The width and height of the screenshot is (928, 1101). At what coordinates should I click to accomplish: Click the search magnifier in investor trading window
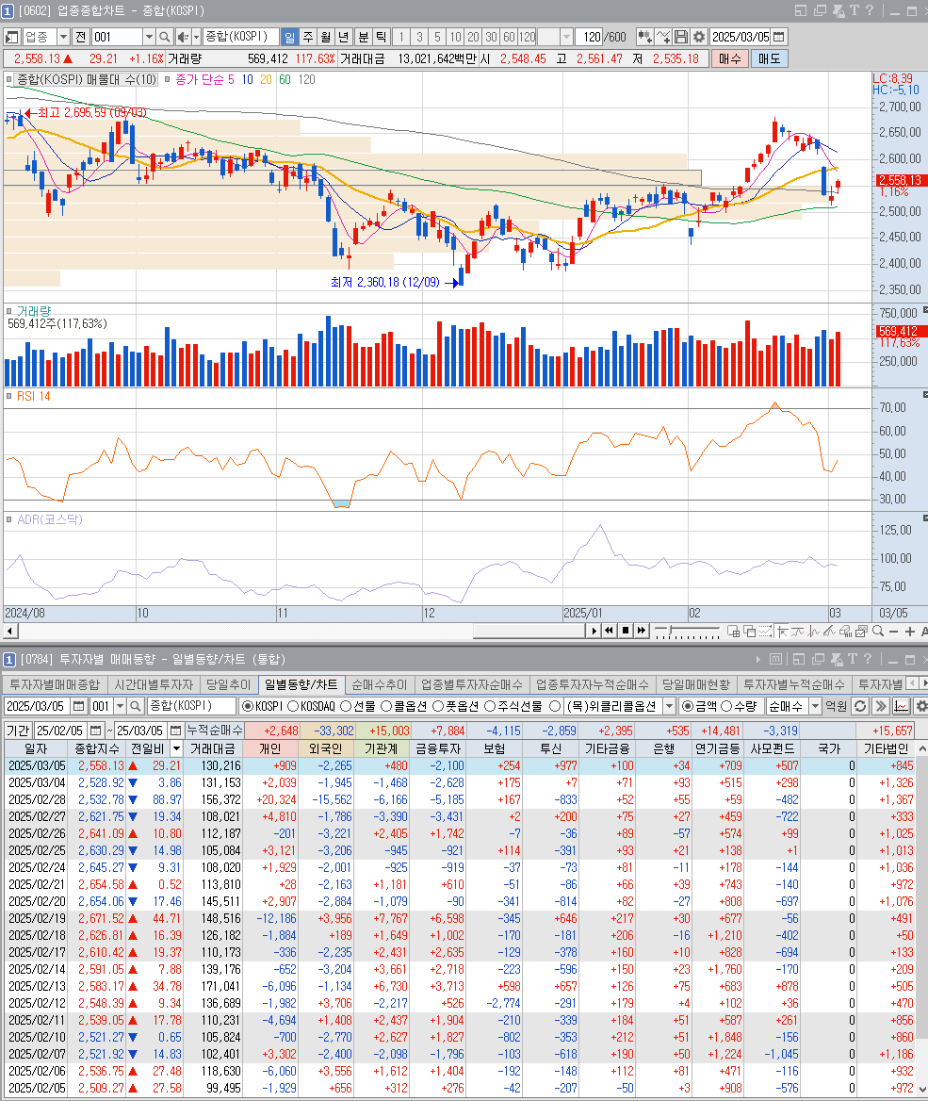click(x=136, y=706)
